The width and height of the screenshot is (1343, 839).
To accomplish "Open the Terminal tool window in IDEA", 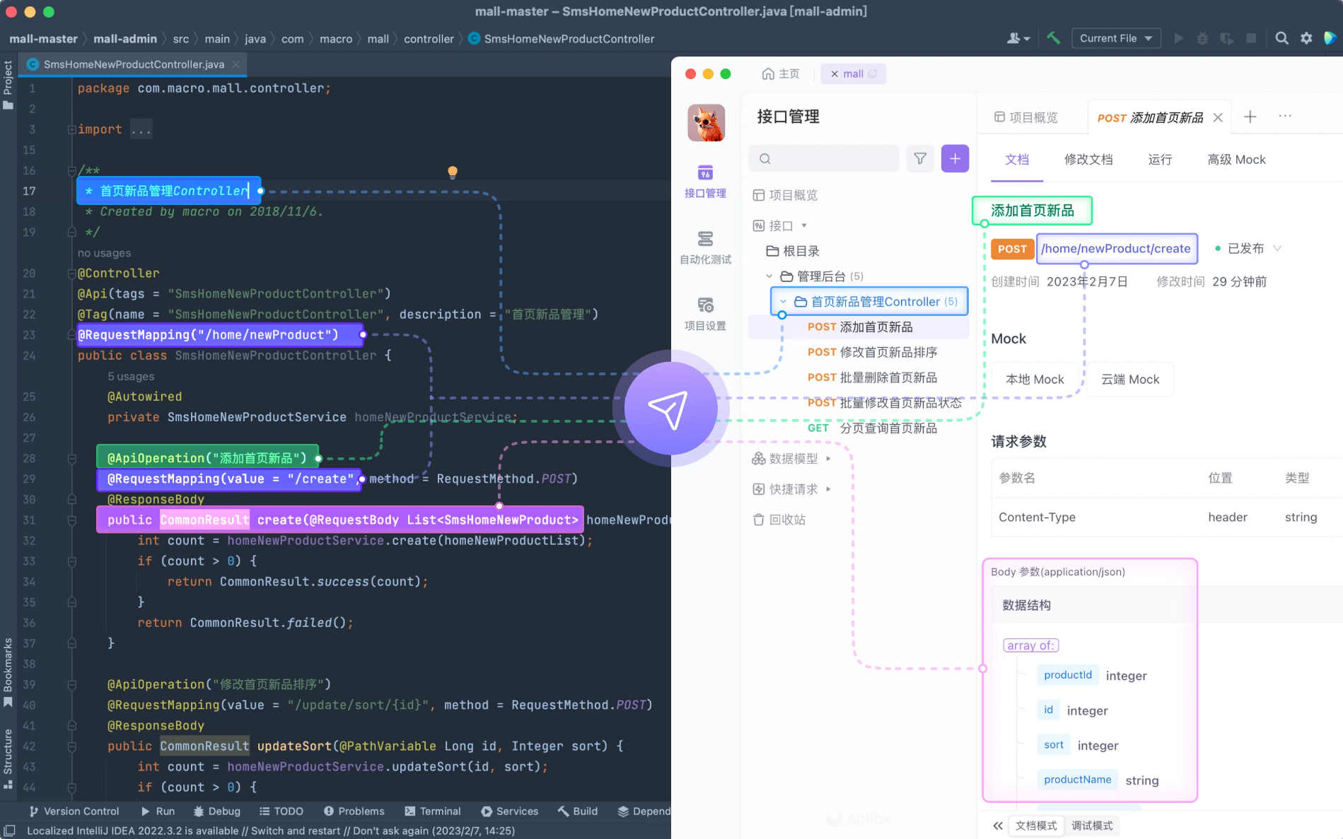I will [x=433, y=811].
